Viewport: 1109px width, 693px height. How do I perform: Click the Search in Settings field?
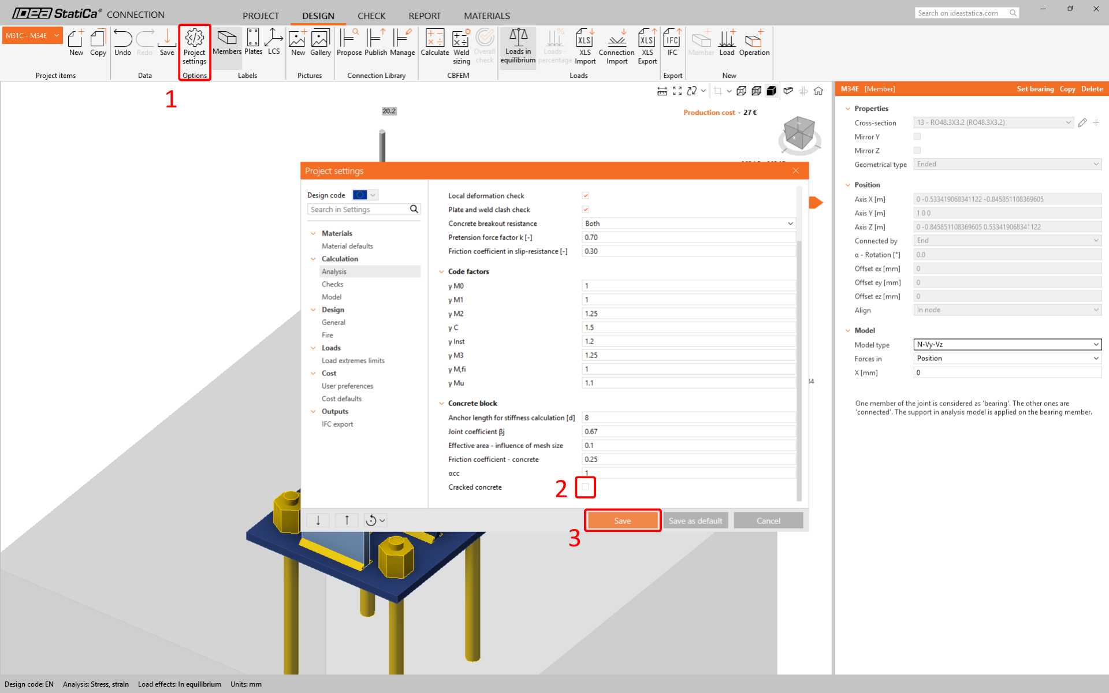point(358,209)
